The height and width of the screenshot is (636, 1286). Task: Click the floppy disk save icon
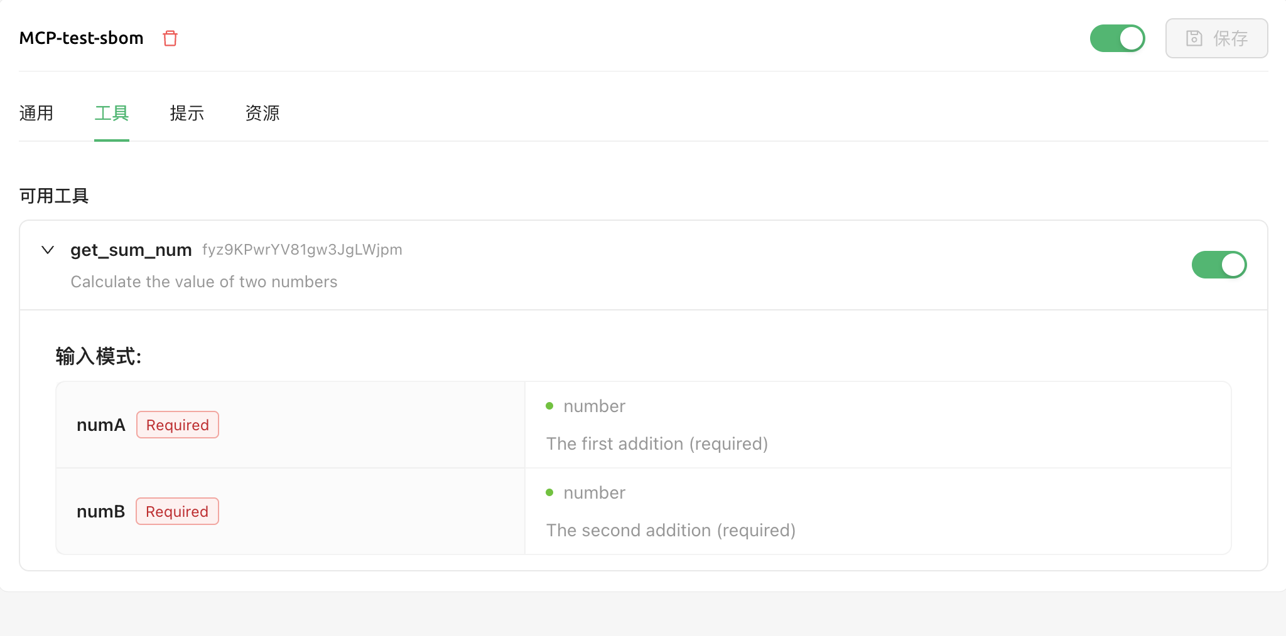click(x=1194, y=38)
